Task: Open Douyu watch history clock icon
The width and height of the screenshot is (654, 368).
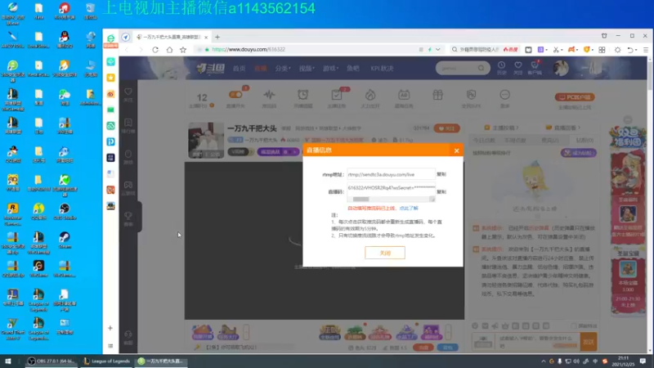Action: [501, 65]
